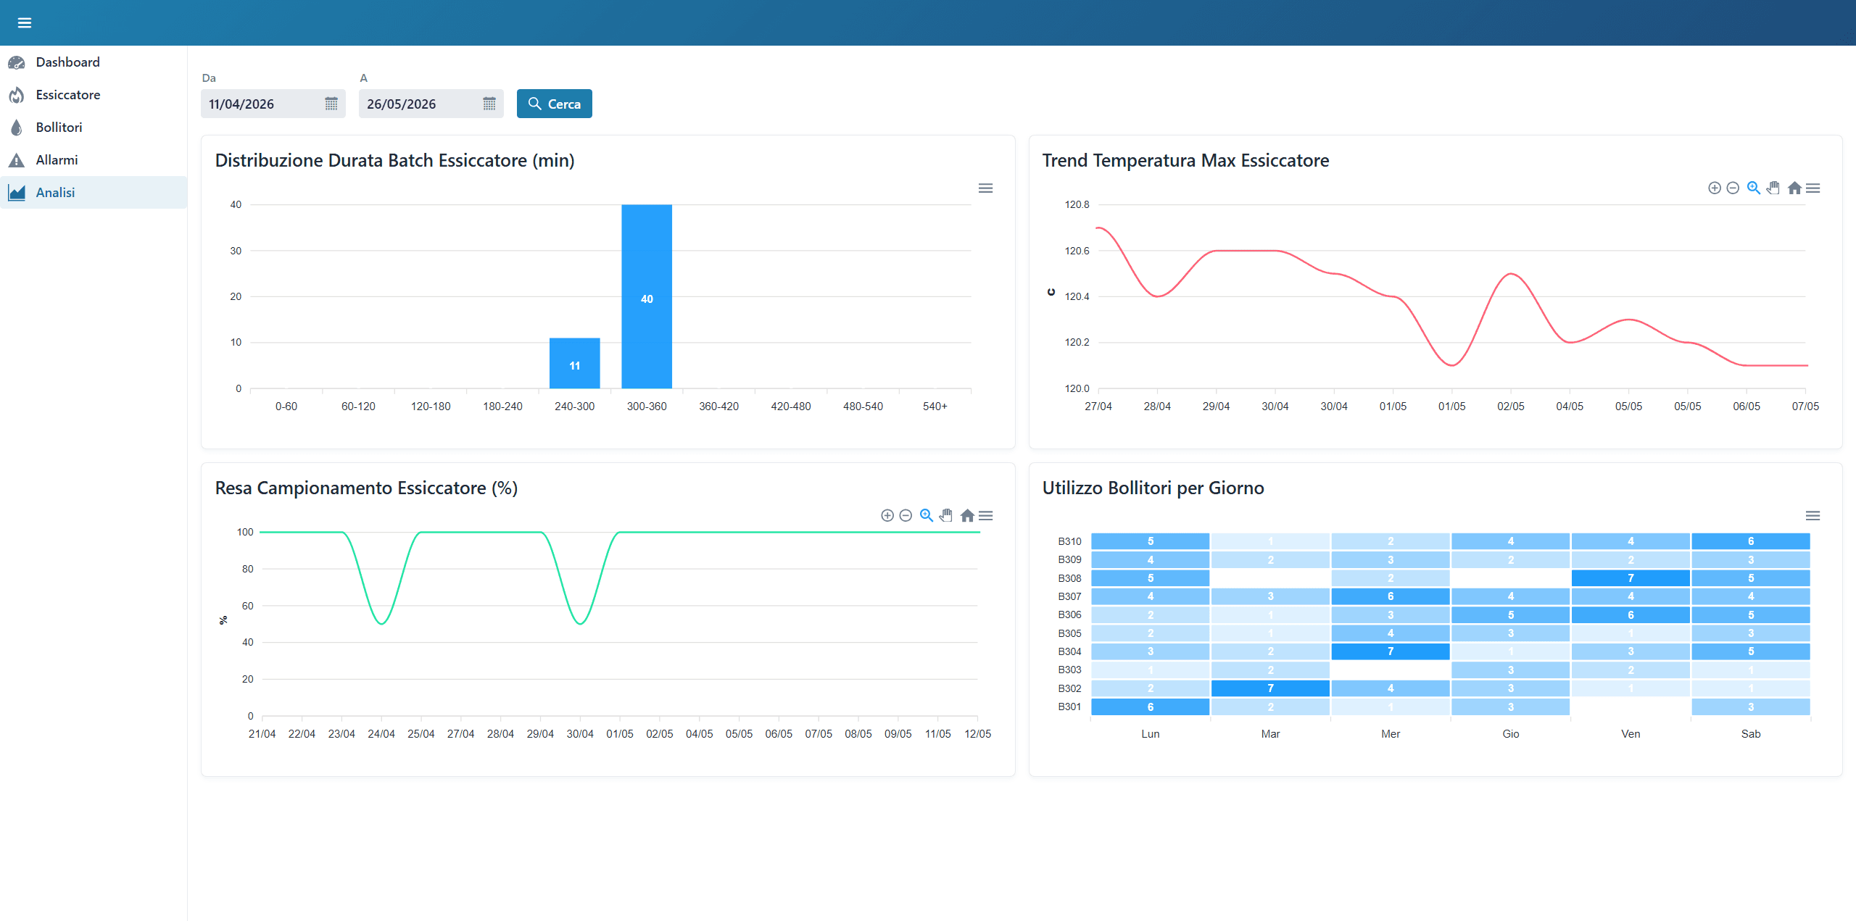Open the Da date calendar picker

(331, 104)
